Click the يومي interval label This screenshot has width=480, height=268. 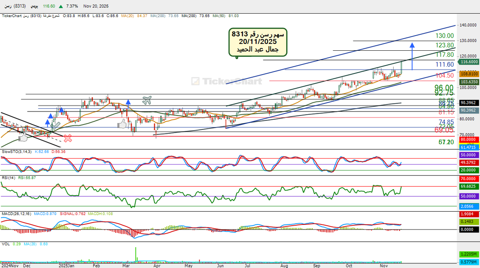click(34, 6)
